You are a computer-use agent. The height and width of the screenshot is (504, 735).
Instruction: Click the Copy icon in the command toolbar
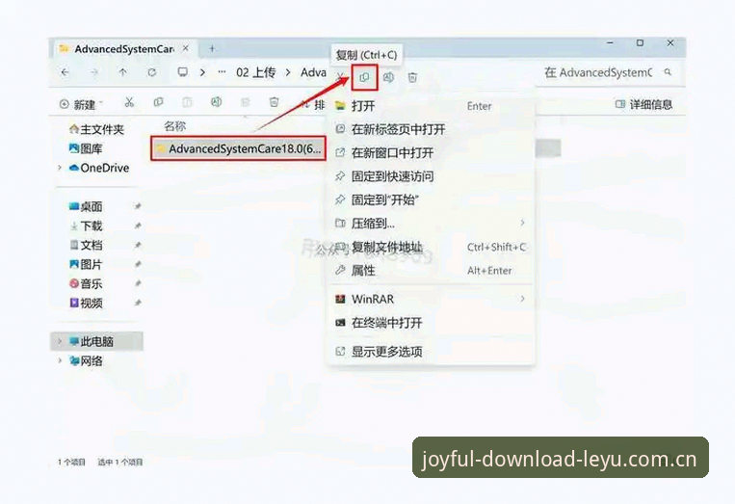tap(158, 102)
